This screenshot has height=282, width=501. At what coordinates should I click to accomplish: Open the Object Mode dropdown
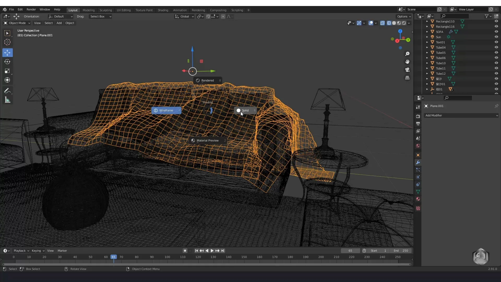pyautogui.click(x=17, y=23)
